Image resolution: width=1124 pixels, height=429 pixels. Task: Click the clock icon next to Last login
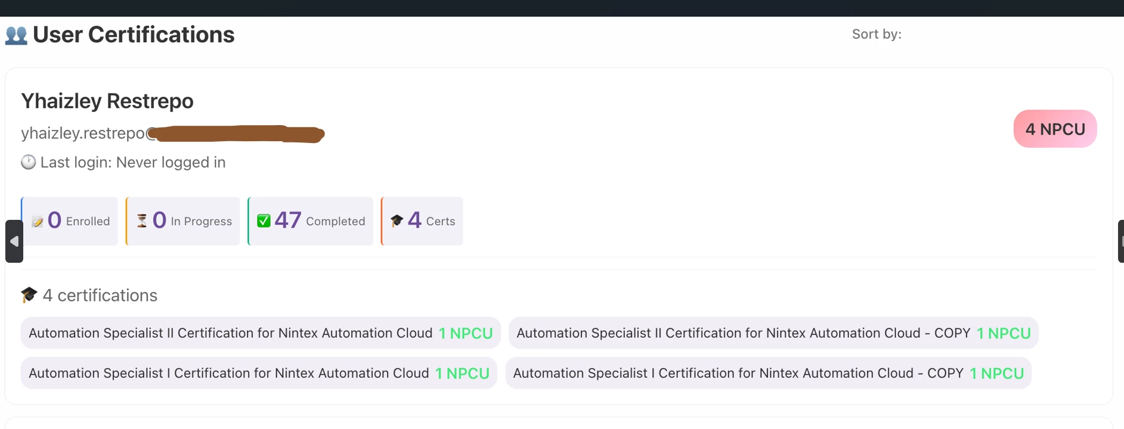28,162
